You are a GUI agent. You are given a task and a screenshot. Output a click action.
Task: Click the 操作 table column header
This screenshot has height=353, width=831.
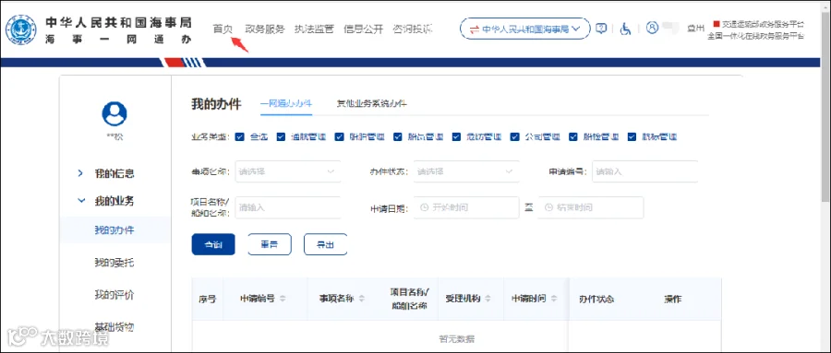tap(672, 299)
